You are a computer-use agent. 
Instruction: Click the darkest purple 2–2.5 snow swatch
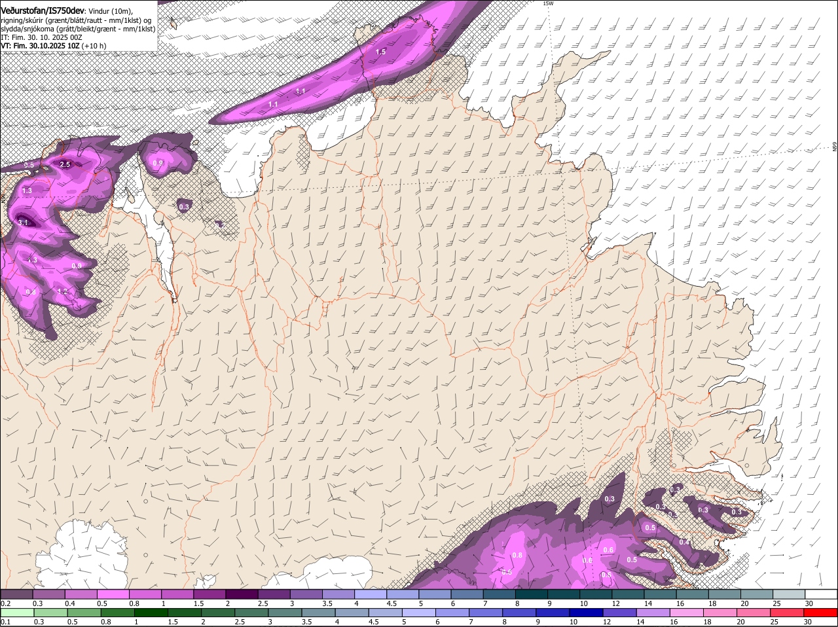pyautogui.click(x=242, y=594)
